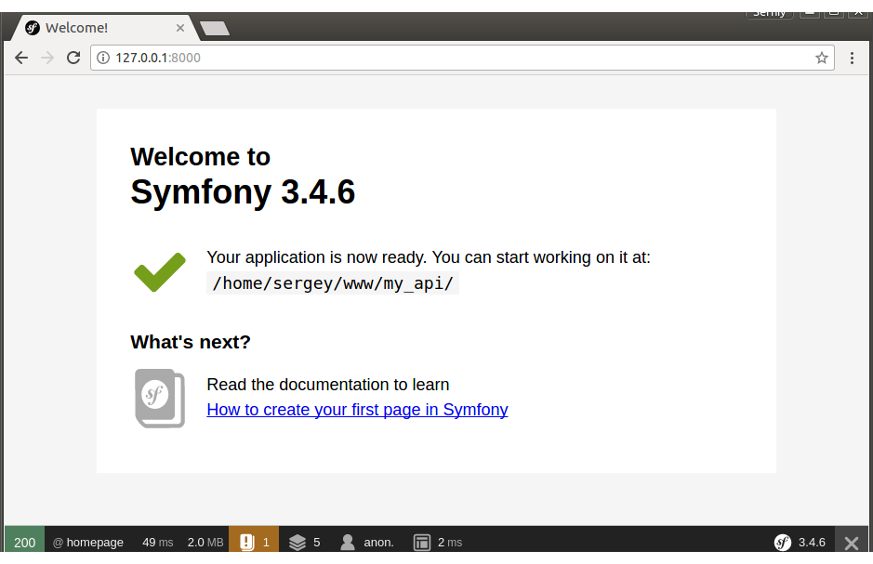Reload the page with the refresh icon
Viewport: 873px width, 564px height.
73,58
